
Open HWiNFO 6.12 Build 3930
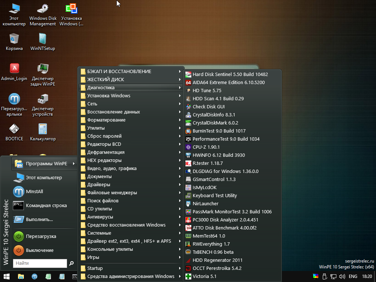click(x=232, y=155)
